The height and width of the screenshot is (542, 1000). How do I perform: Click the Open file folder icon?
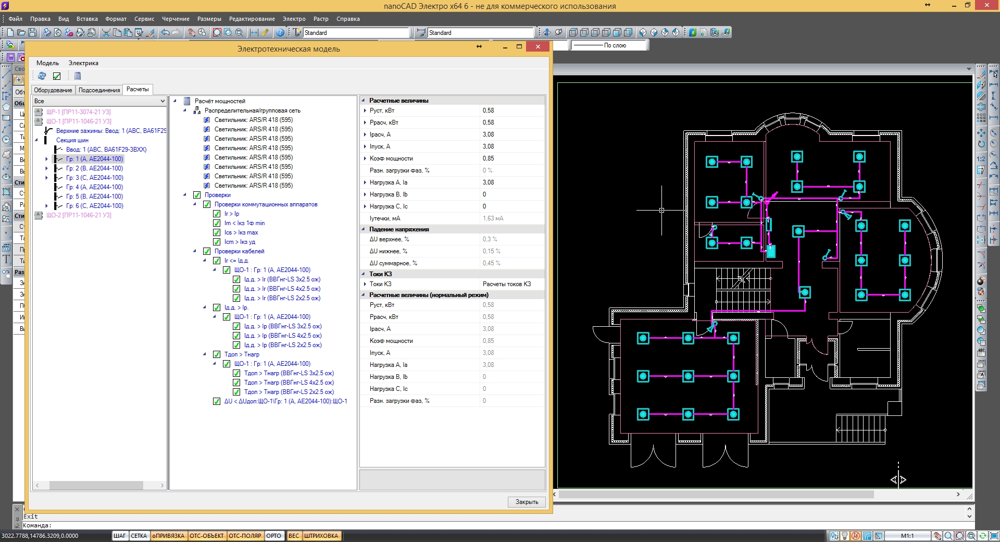point(21,32)
